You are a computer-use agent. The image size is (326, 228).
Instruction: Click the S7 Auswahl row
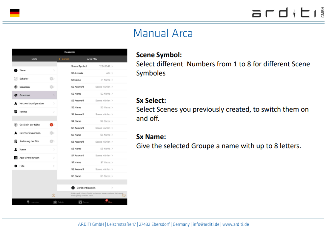tap(92, 156)
